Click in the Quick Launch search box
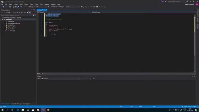199x112 pixels. pos(176,2)
